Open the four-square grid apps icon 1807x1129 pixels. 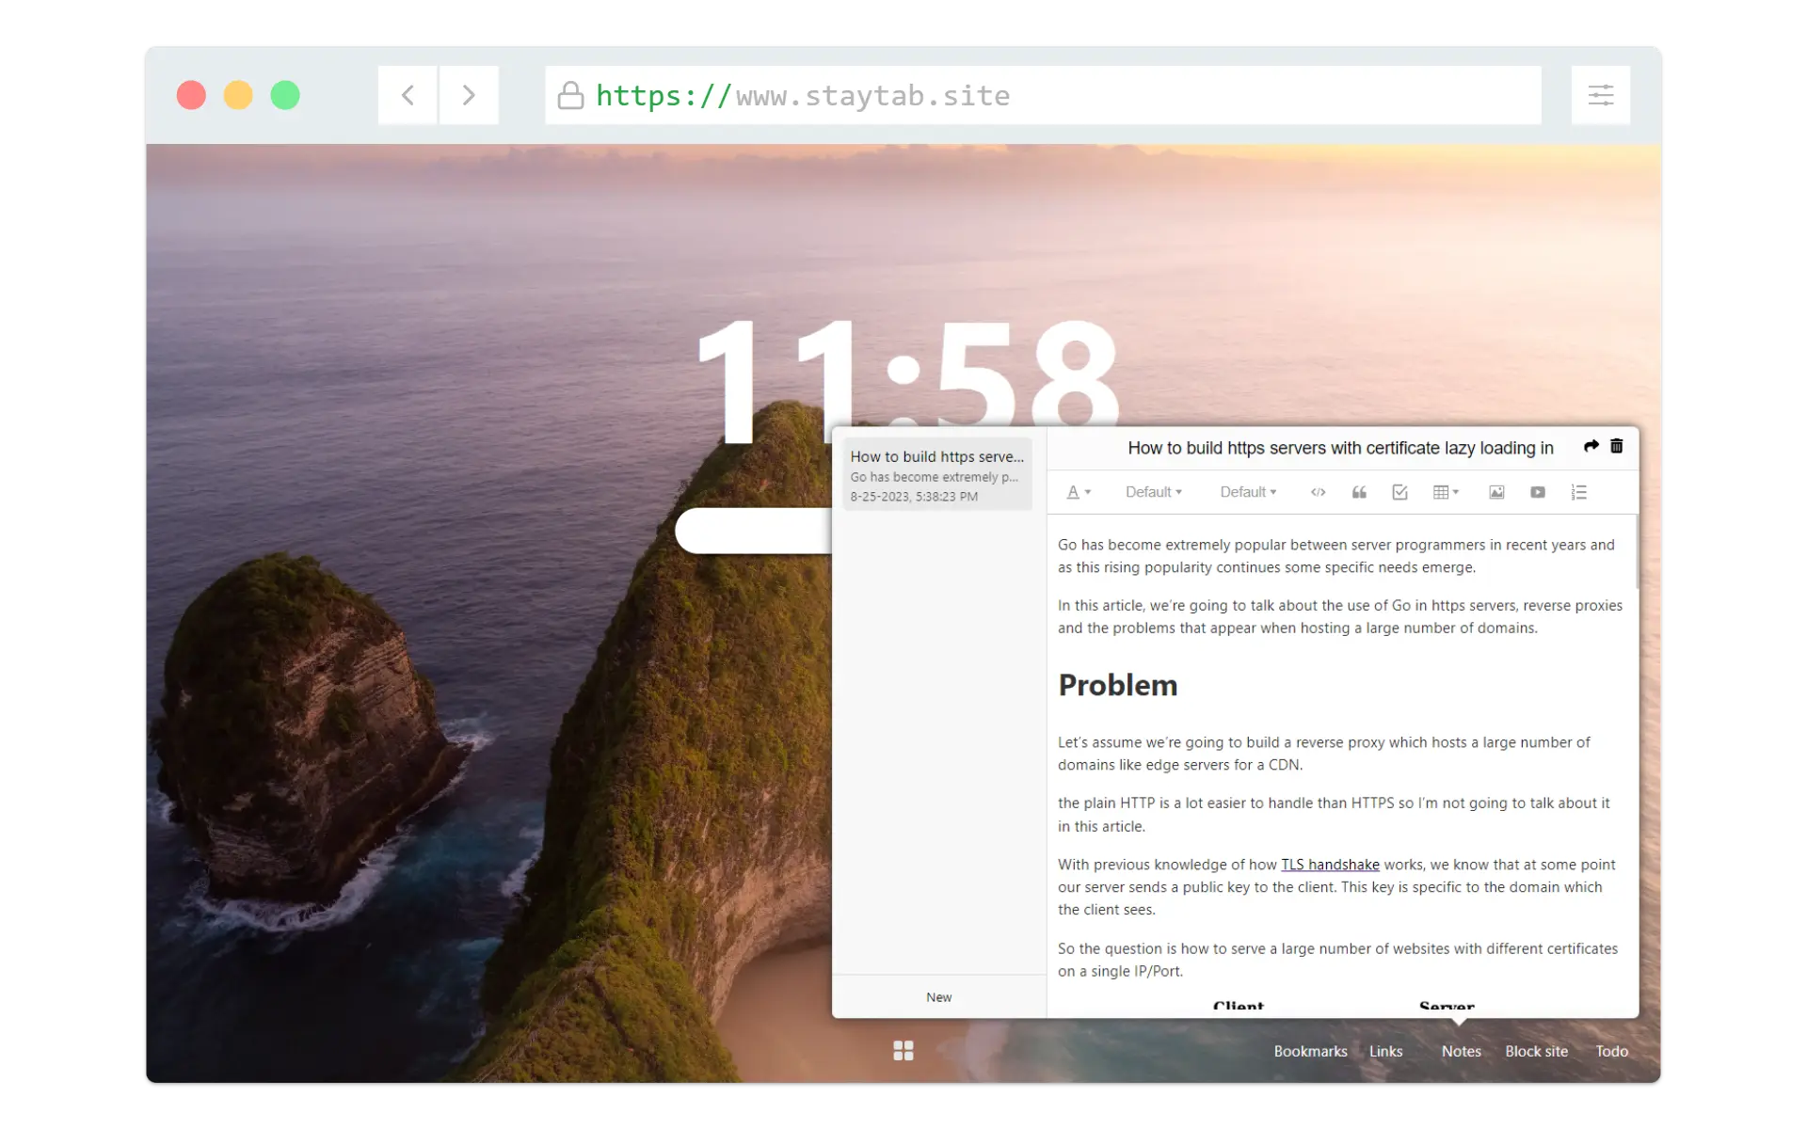903,1050
